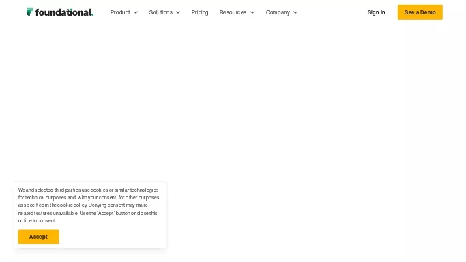Image resolution: width=466 pixels, height=262 pixels.
Task: Open the Resources menu
Action: pyautogui.click(x=233, y=12)
